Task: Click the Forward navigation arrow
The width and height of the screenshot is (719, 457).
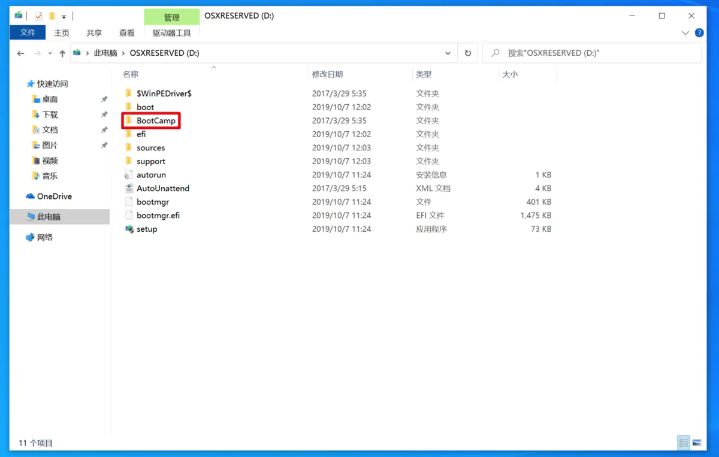Action: 37,53
